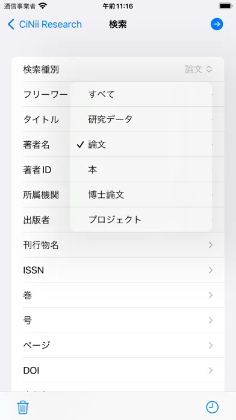The height and width of the screenshot is (420, 236).
Task: Open the 刊行物名 field row
Action: (118, 245)
